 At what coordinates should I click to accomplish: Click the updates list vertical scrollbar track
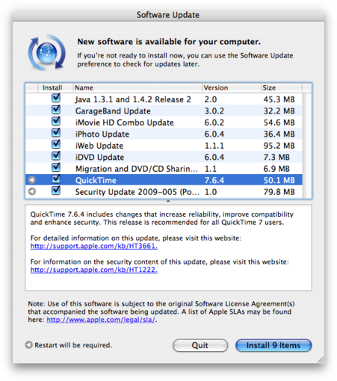coord(307,146)
